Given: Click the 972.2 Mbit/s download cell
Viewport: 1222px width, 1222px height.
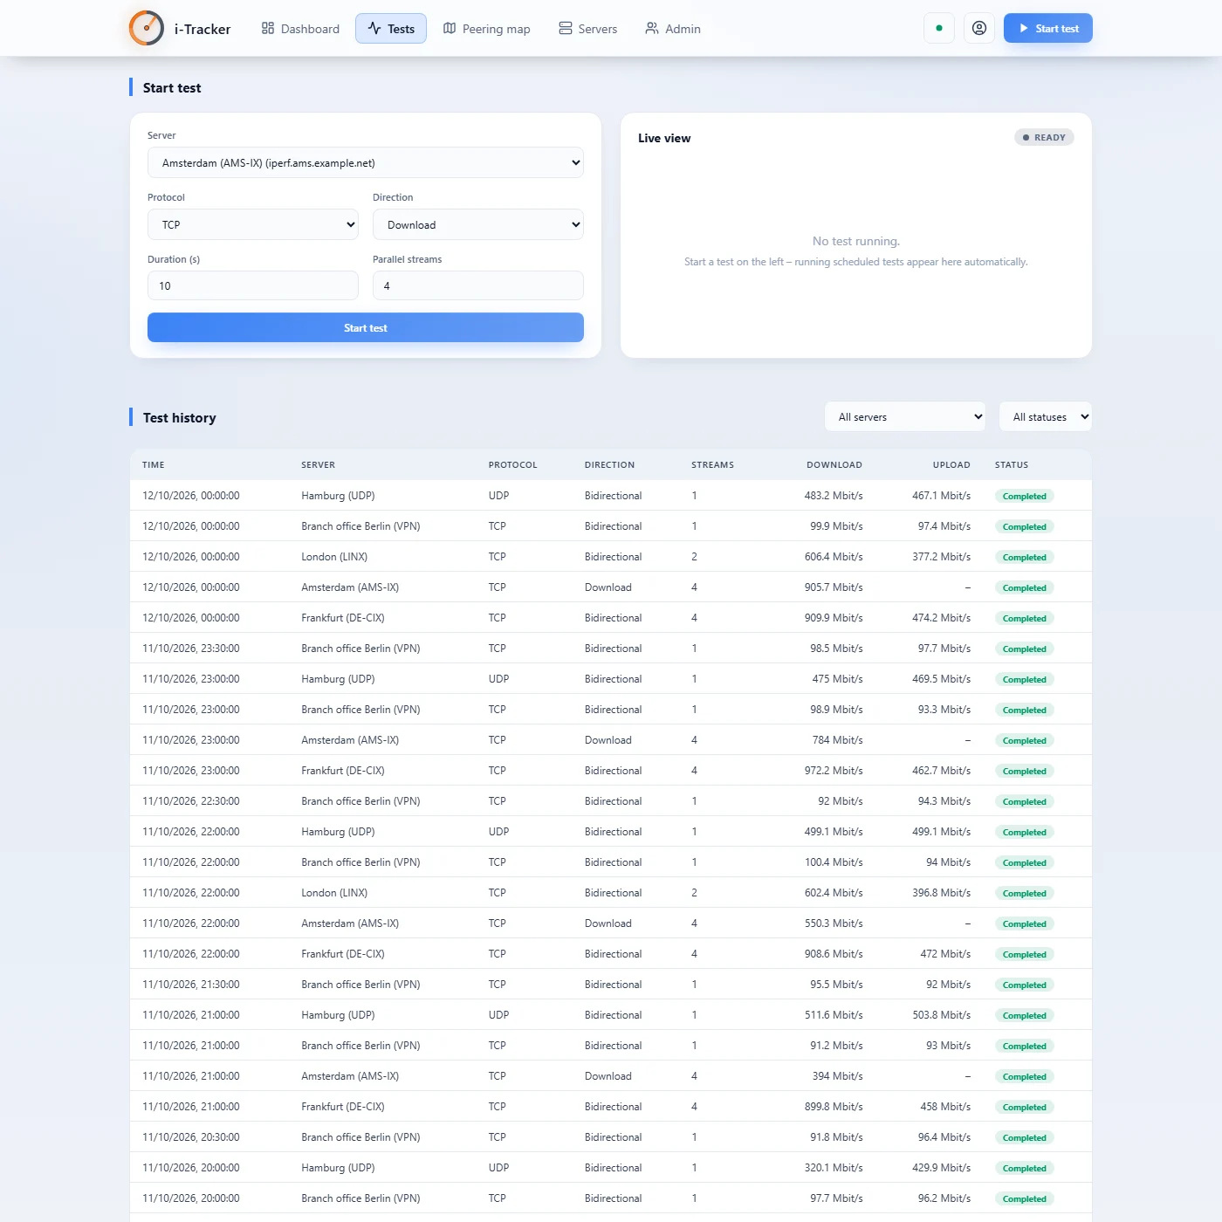Looking at the screenshot, I should click(x=834, y=770).
